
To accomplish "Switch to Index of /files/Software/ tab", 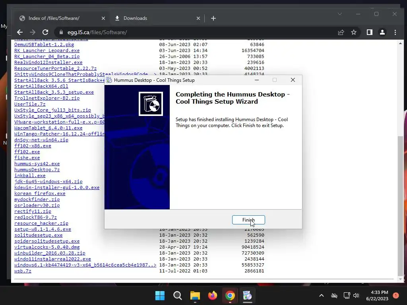I will coord(62,18).
